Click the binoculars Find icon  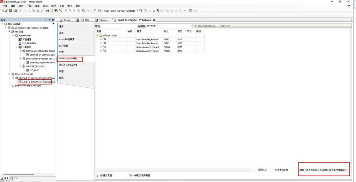[x=48, y=11]
